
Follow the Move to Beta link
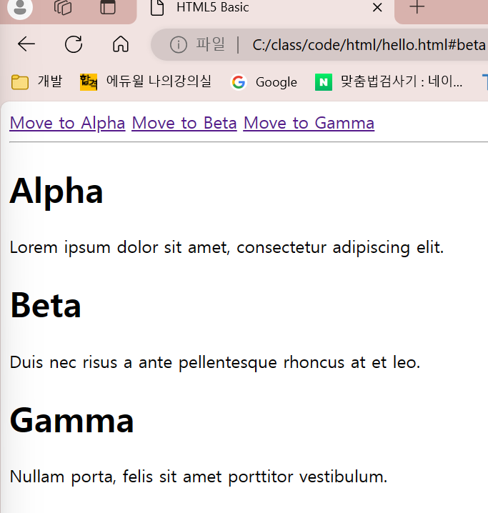[x=184, y=124]
